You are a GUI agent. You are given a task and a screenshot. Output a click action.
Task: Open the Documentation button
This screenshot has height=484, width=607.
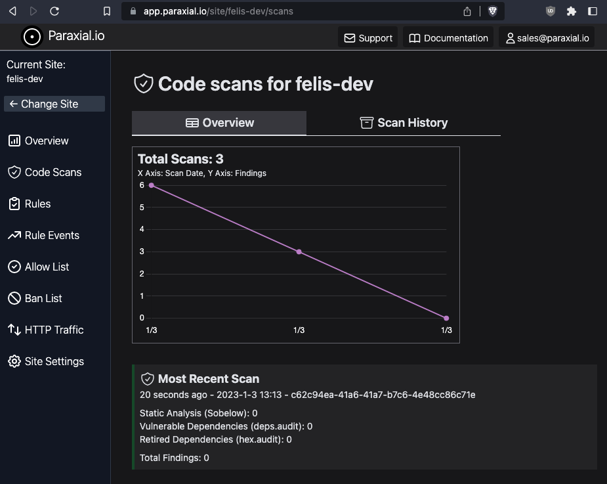448,37
